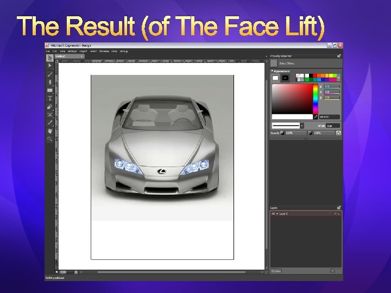Click the B value input field
Image resolution: width=391 pixels, height=293 pixels.
(x=332, y=98)
